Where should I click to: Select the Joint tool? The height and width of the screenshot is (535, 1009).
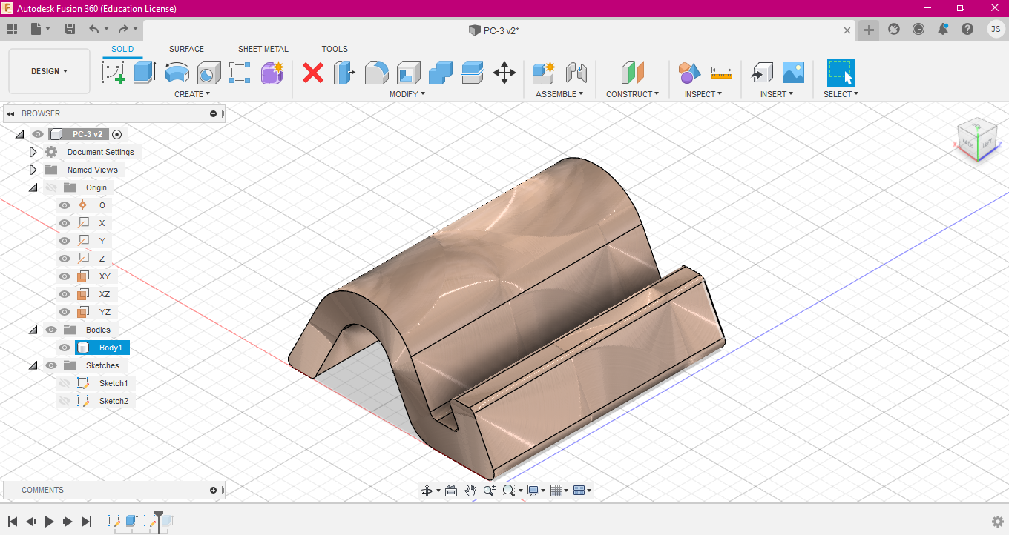576,72
